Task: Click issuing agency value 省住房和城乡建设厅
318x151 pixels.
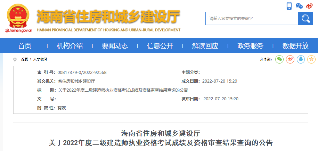Action: click(76, 81)
